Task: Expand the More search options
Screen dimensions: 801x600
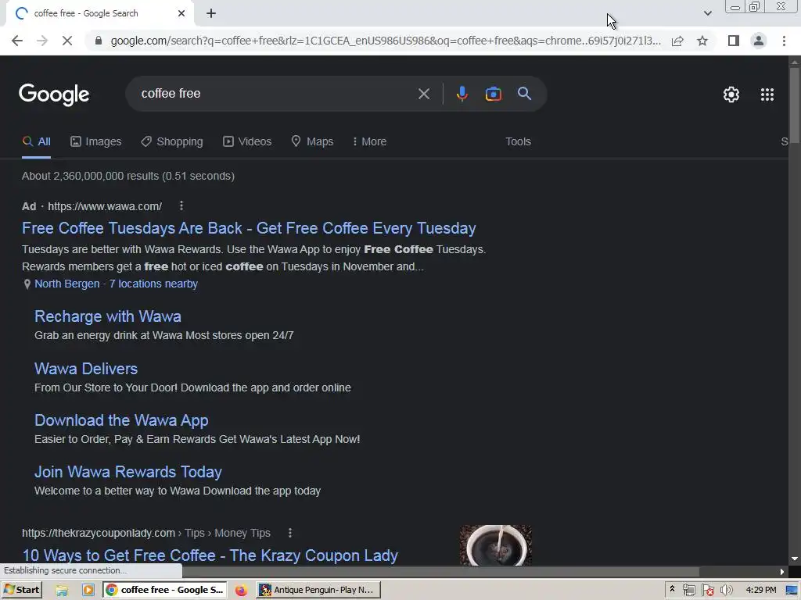Action: pos(369,141)
